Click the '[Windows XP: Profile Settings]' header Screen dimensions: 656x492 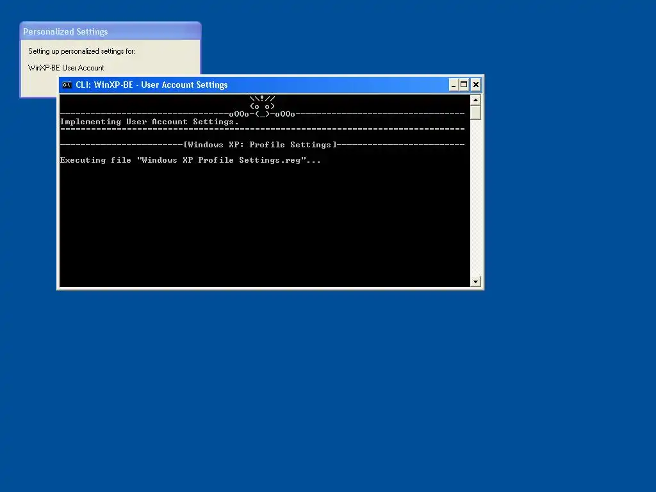[x=260, y=145]
